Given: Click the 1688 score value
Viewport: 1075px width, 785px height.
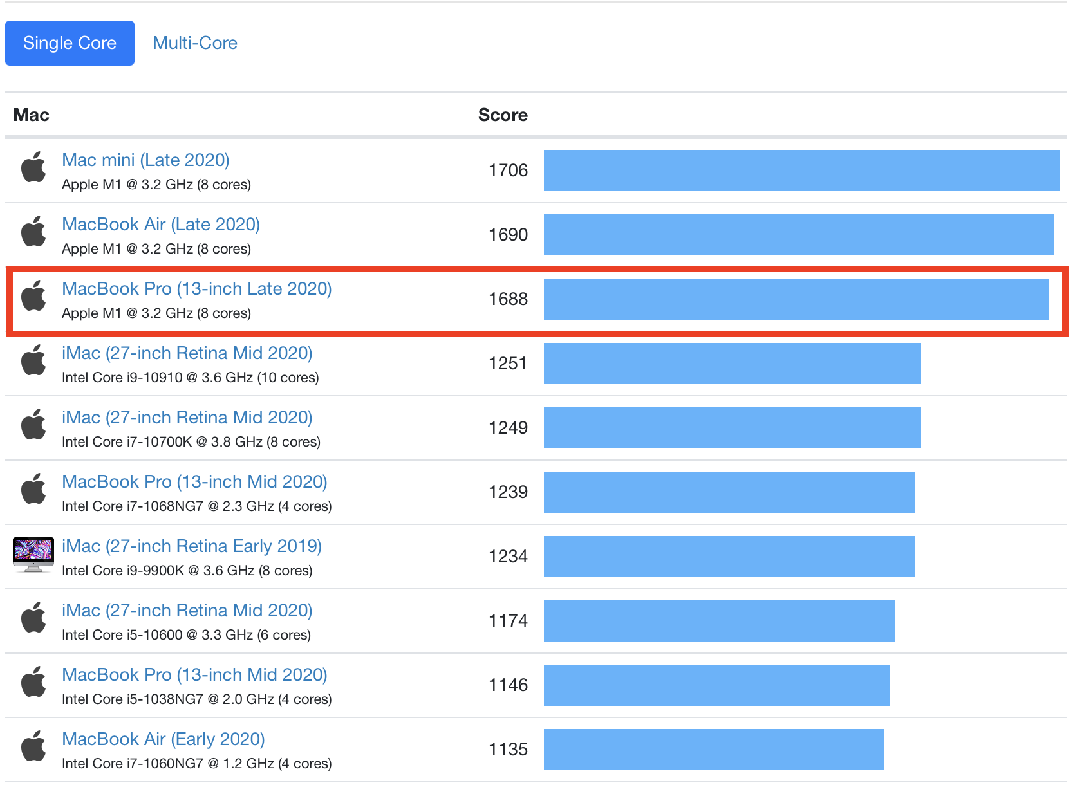Looking at the screenshot, I should click(x=508, y=299).
